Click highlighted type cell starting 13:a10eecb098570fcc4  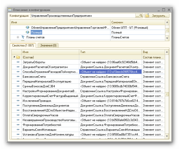[110, 72]
